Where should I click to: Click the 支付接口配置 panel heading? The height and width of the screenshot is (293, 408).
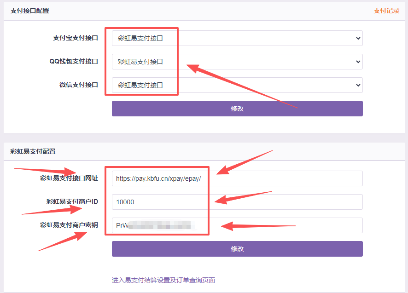[x=29, y=11]
